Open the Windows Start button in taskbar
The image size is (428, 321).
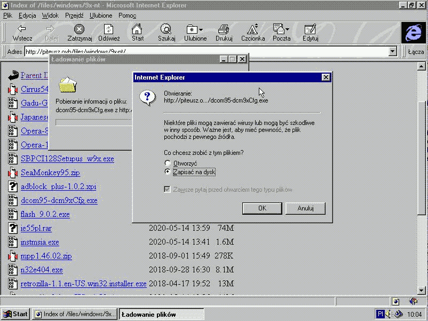[15, 314]
